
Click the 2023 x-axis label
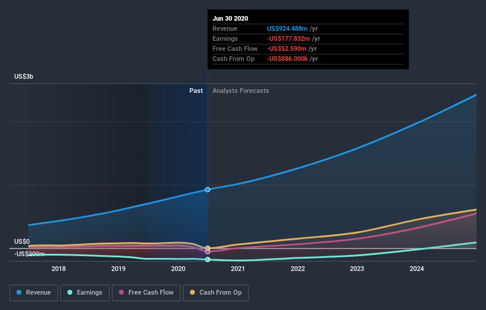pos(357,269)
